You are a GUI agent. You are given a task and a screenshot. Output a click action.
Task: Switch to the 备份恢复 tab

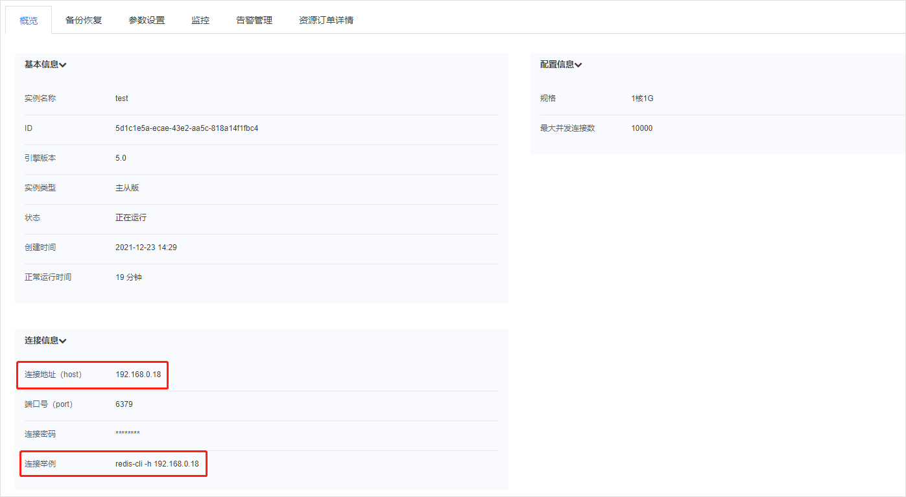tap(84, 20)
